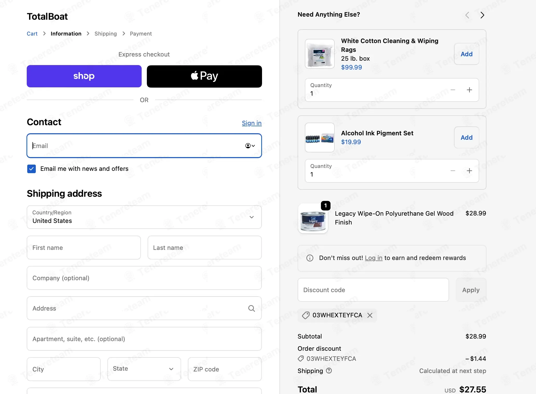Open the contact autofill icon in Email field
The height and width of the screenshot is (394, 536).
(250, 146)
